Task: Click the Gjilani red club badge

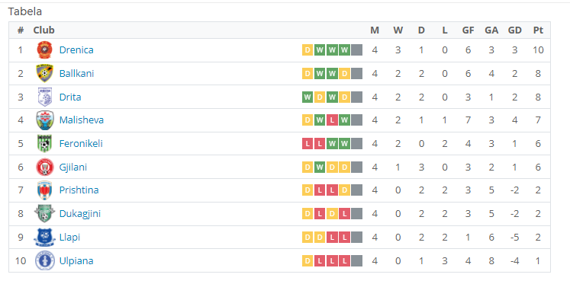Action: click(45, 168)
